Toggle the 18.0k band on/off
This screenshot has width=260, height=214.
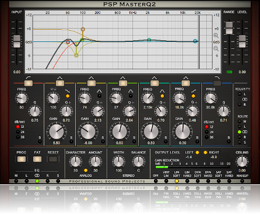click(x=186, y=83)
